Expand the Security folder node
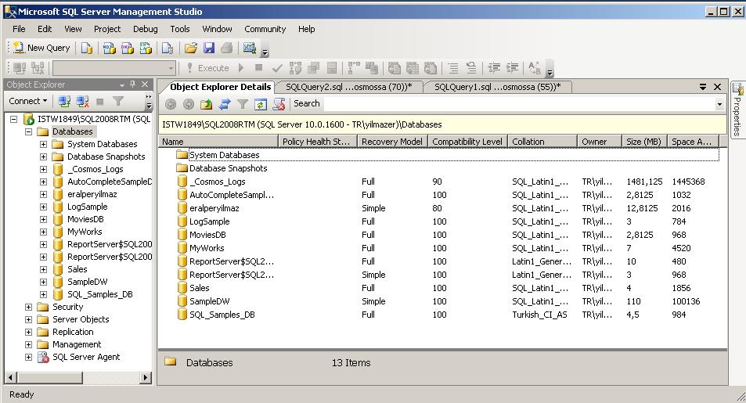Image resolution: width=746 pixels, height=403 pixels. pos(28,307)
